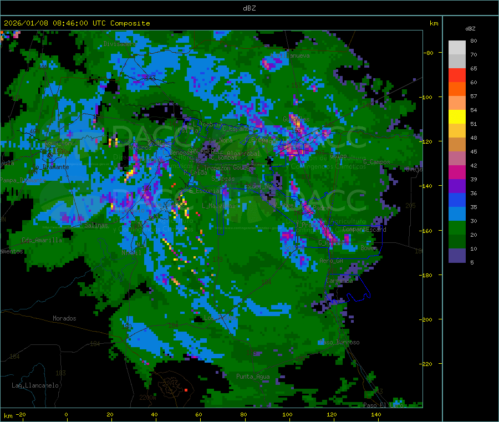Click the Morados place label
The image size is (499, 422).
coord(64,318)
